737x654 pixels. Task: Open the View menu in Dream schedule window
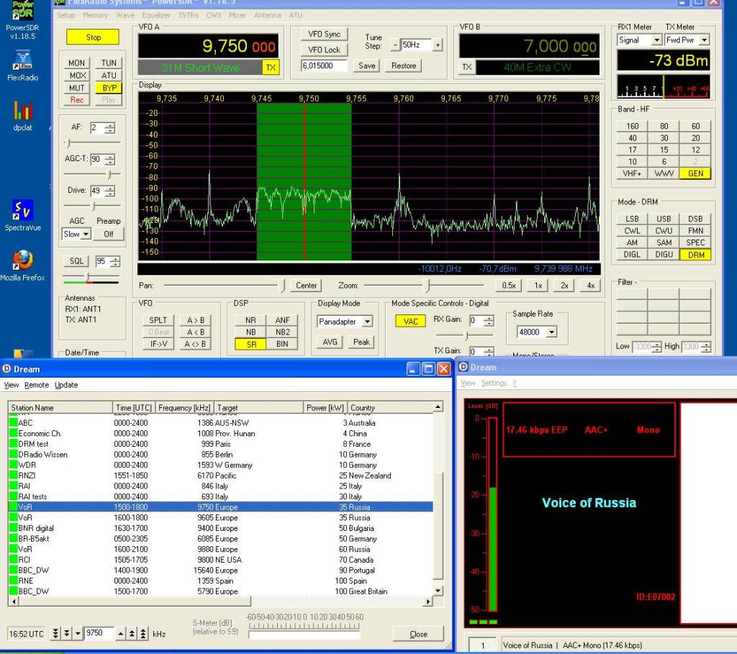point(12,385)
